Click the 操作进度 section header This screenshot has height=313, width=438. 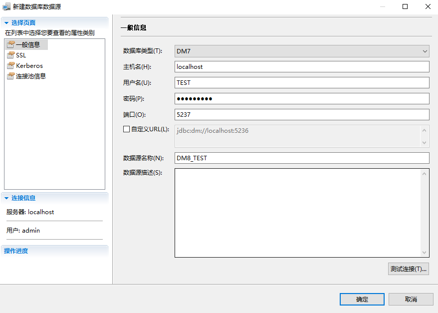click(16, 251)
